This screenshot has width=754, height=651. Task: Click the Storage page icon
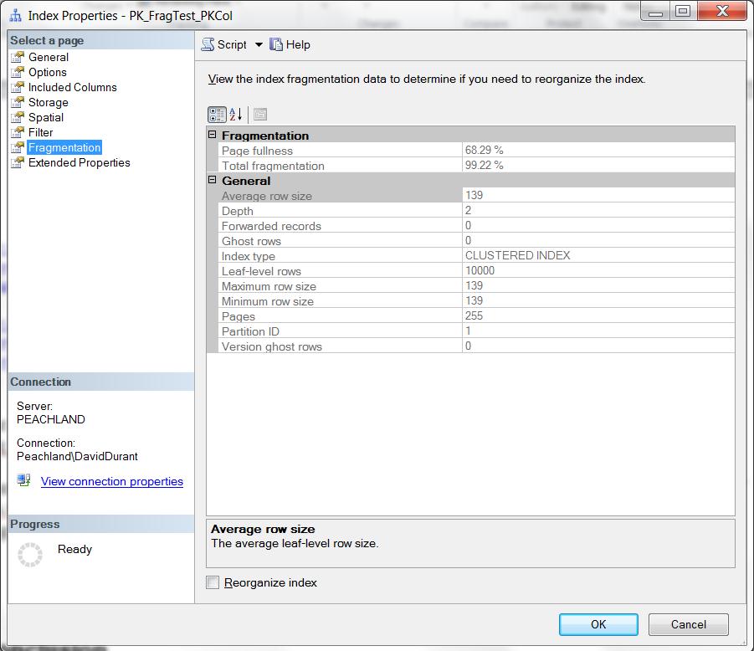click(18, 102)
